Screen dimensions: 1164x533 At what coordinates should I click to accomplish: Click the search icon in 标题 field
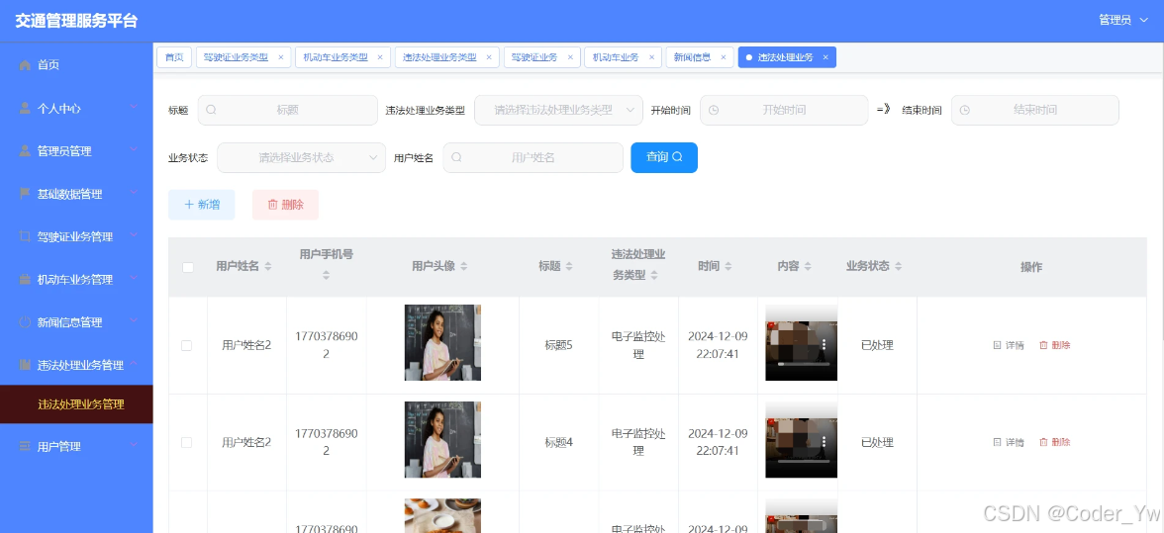211,110
